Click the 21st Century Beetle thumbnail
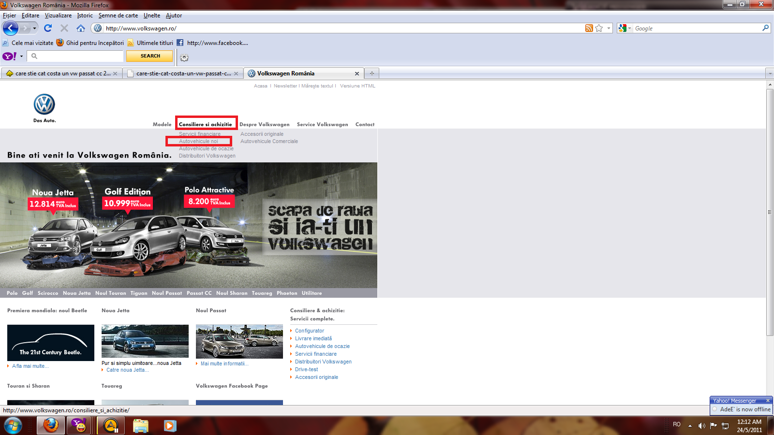774x435 pixels. tap(51, 343)
